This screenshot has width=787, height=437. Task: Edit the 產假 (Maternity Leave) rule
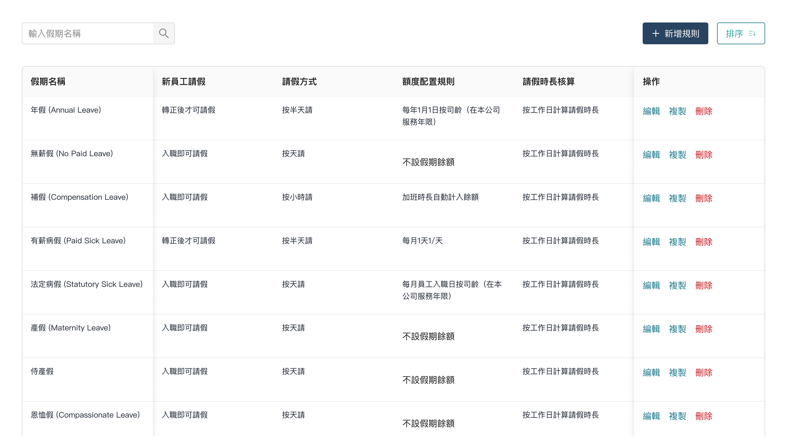pyautogui.click(x=651, y=329)
